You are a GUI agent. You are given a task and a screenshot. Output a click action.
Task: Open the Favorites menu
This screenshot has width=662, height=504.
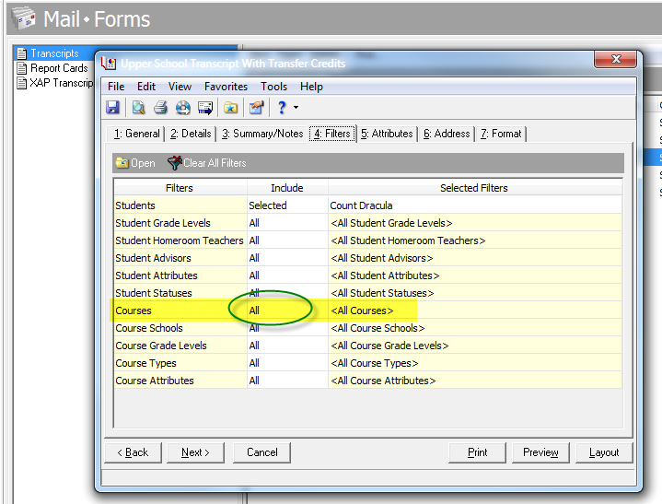point(226,87)
